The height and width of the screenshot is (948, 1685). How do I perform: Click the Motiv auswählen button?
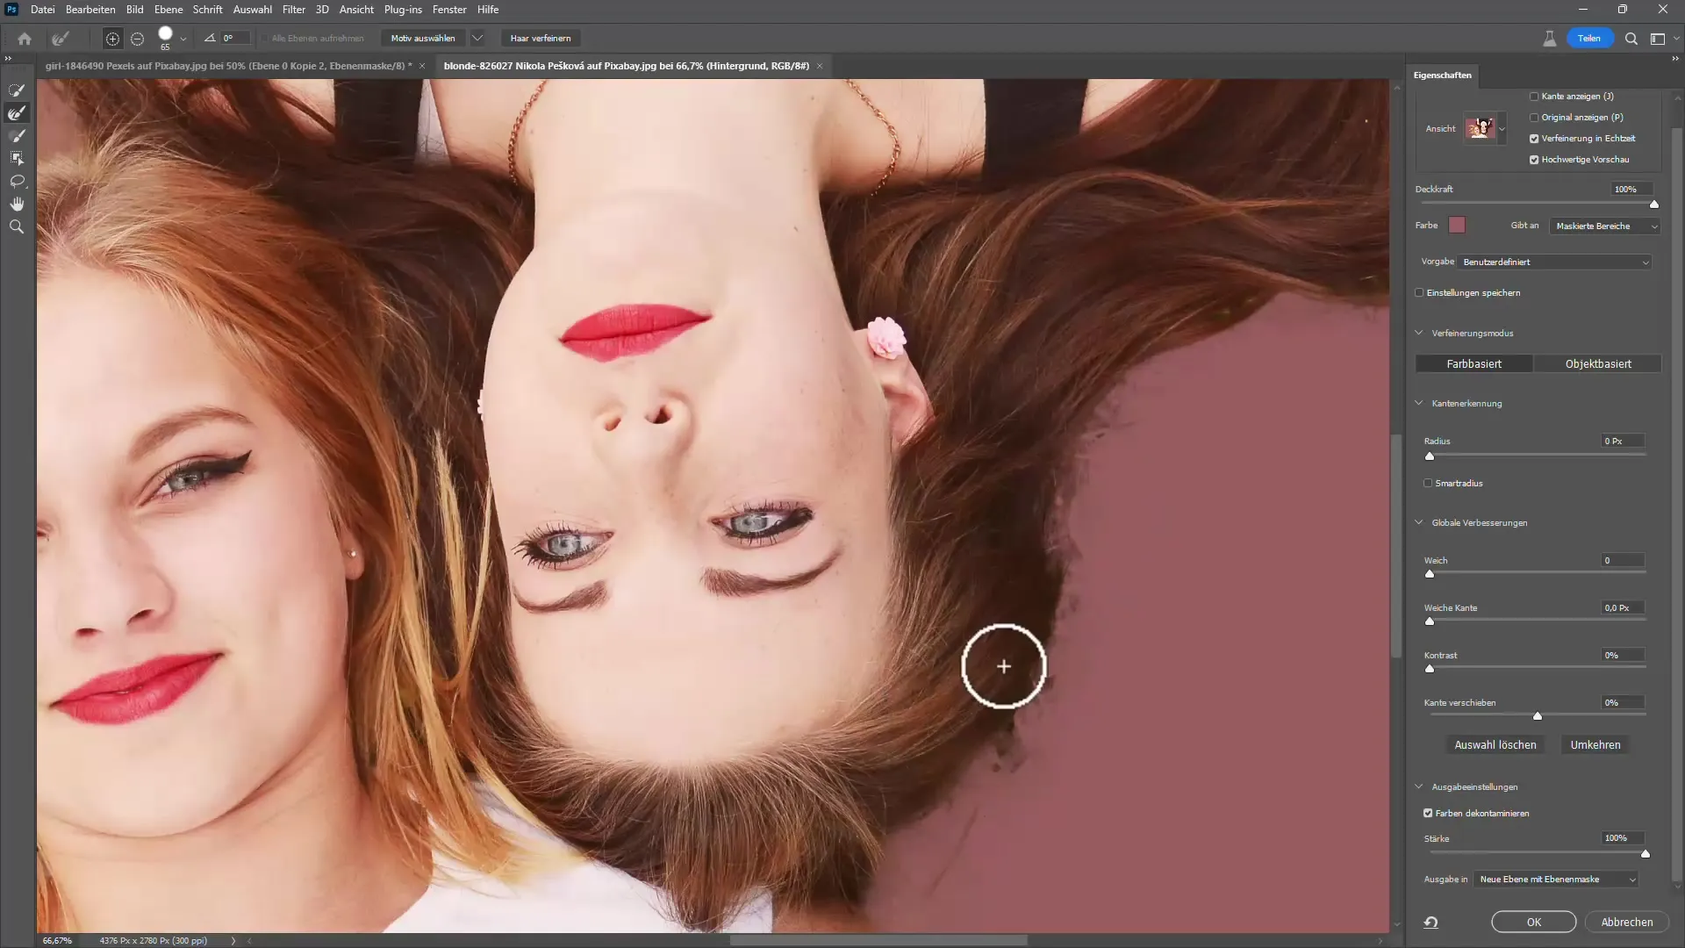click(x=423, y=39)
